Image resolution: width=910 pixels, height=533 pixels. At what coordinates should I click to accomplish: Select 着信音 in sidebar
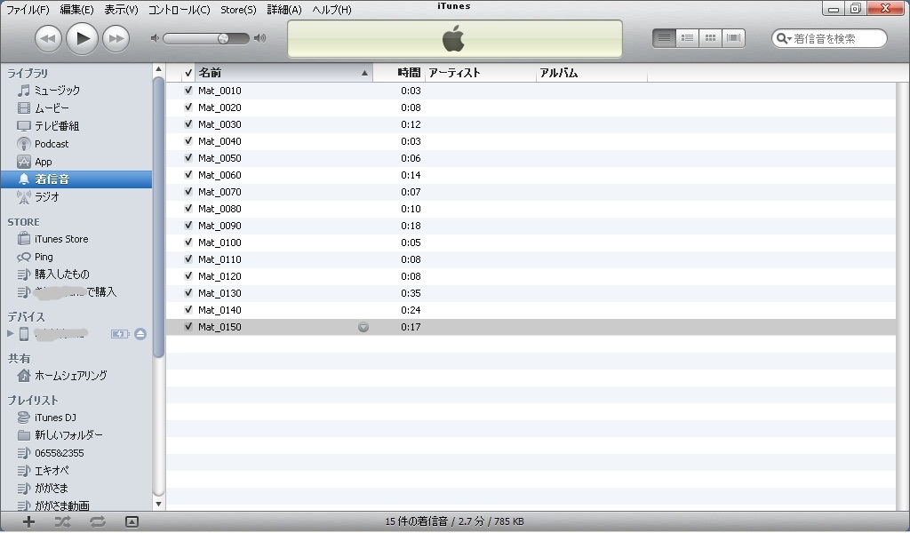[76, 179]
